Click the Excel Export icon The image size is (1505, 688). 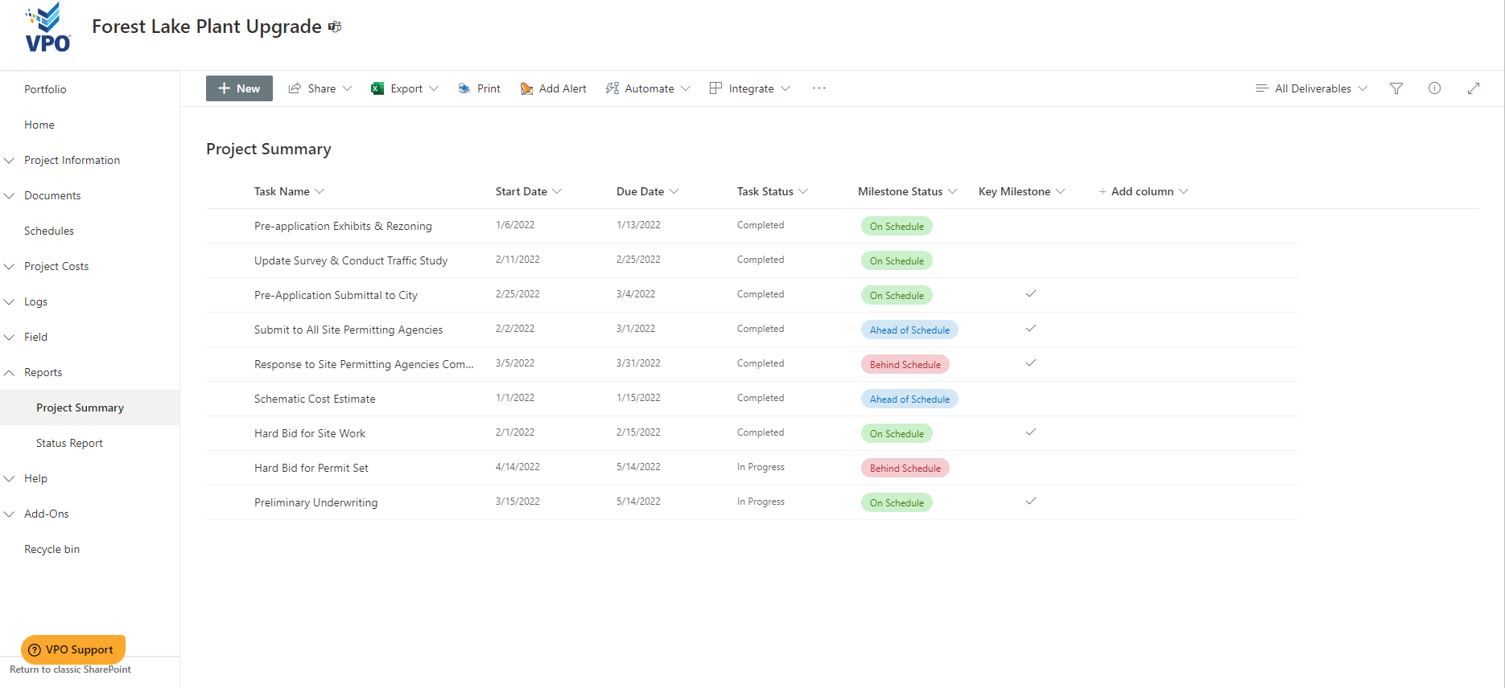pos(377,88)
